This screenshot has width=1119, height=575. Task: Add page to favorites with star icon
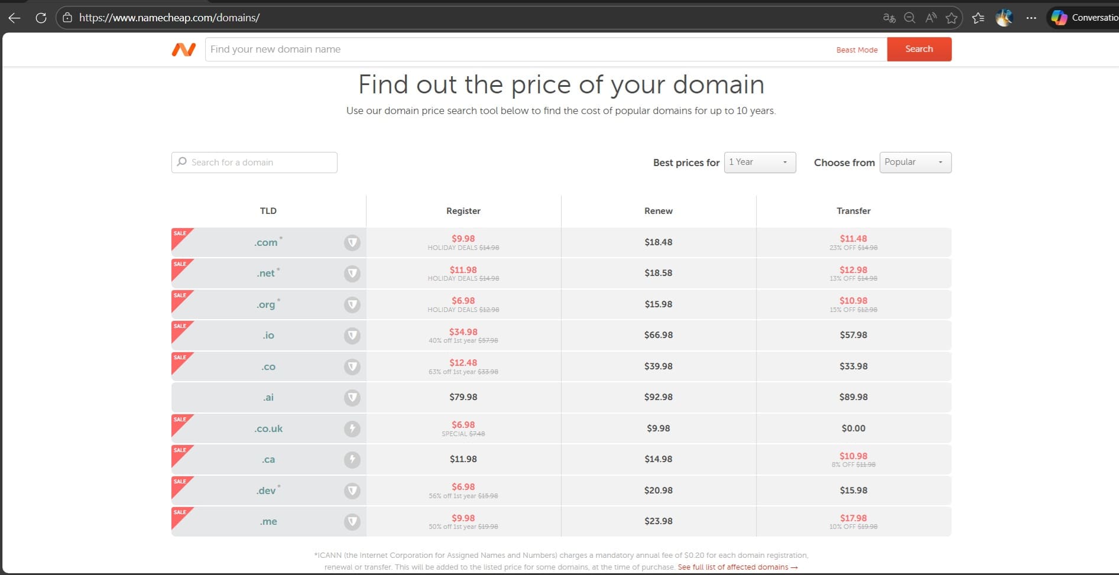[x=951, y=18]
